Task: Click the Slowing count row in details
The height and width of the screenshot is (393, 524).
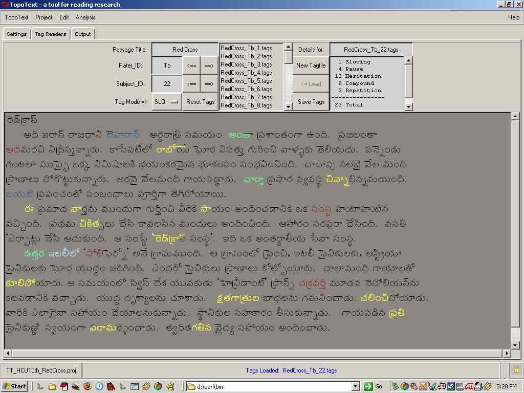Action: tap(354, 62)
